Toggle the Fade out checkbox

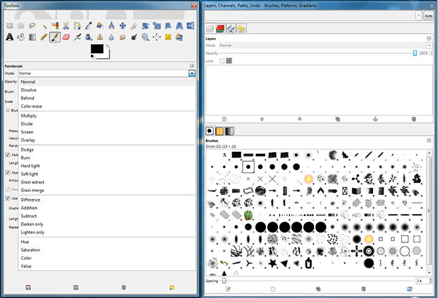[x=8, y=155]
